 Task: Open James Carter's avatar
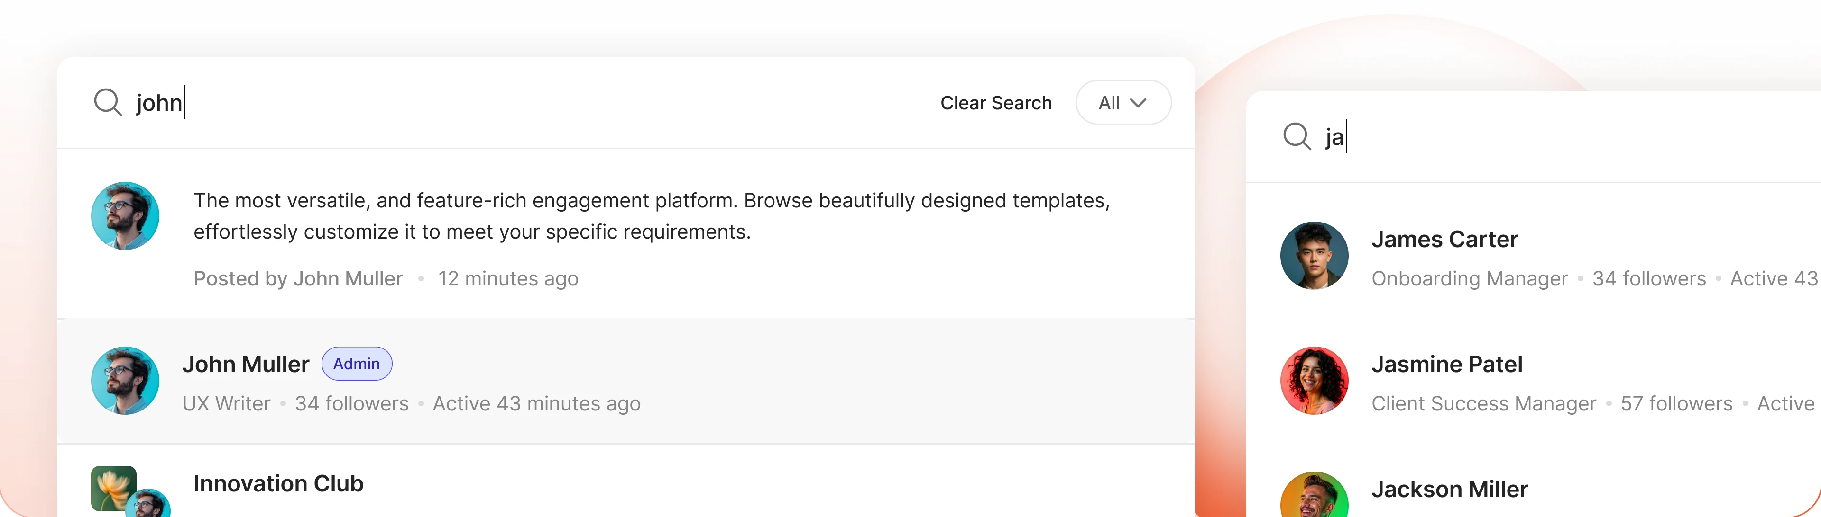pyautogui.click(x=1314, y=255)
